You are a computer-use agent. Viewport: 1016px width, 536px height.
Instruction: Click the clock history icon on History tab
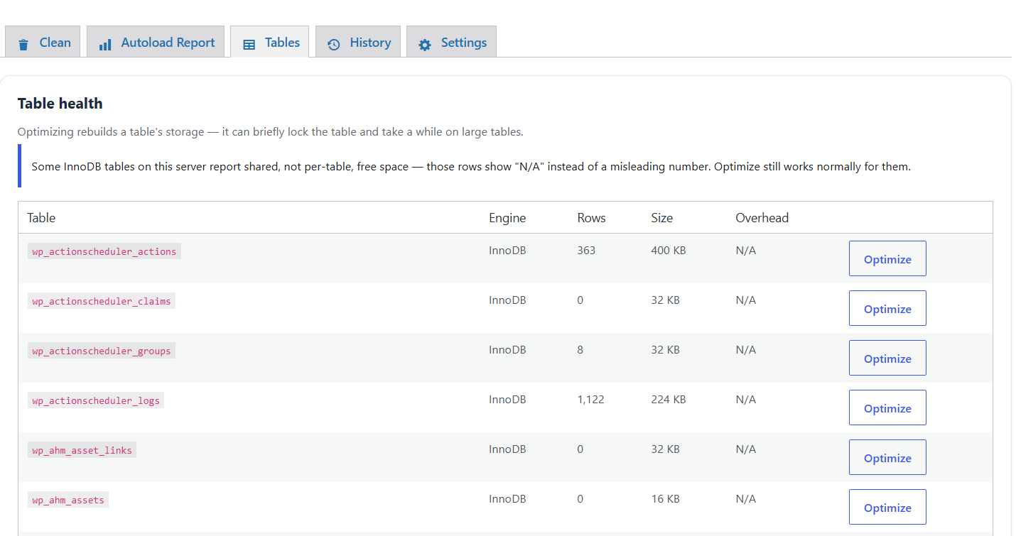click(334, 45)
